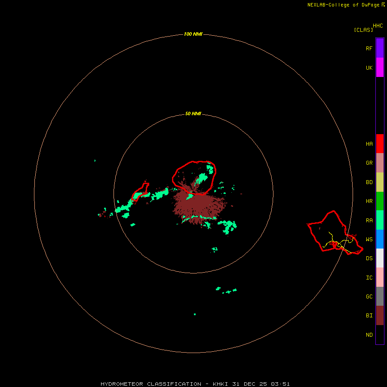Click the yellow road lines inside eastern island
Viewport: 387px width, 387px height.
[x=339, y=243]
